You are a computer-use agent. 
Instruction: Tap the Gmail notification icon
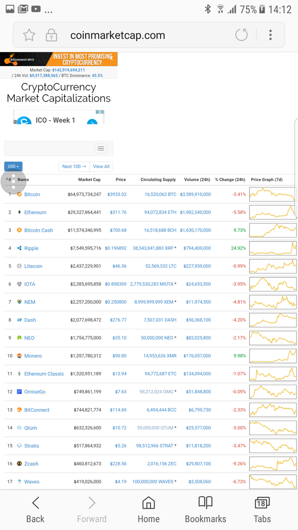point(23,9)
